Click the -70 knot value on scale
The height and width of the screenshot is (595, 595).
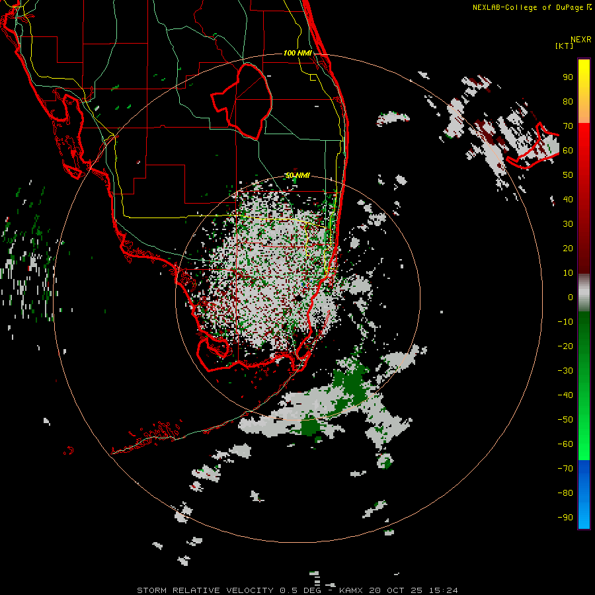[565, 468]
